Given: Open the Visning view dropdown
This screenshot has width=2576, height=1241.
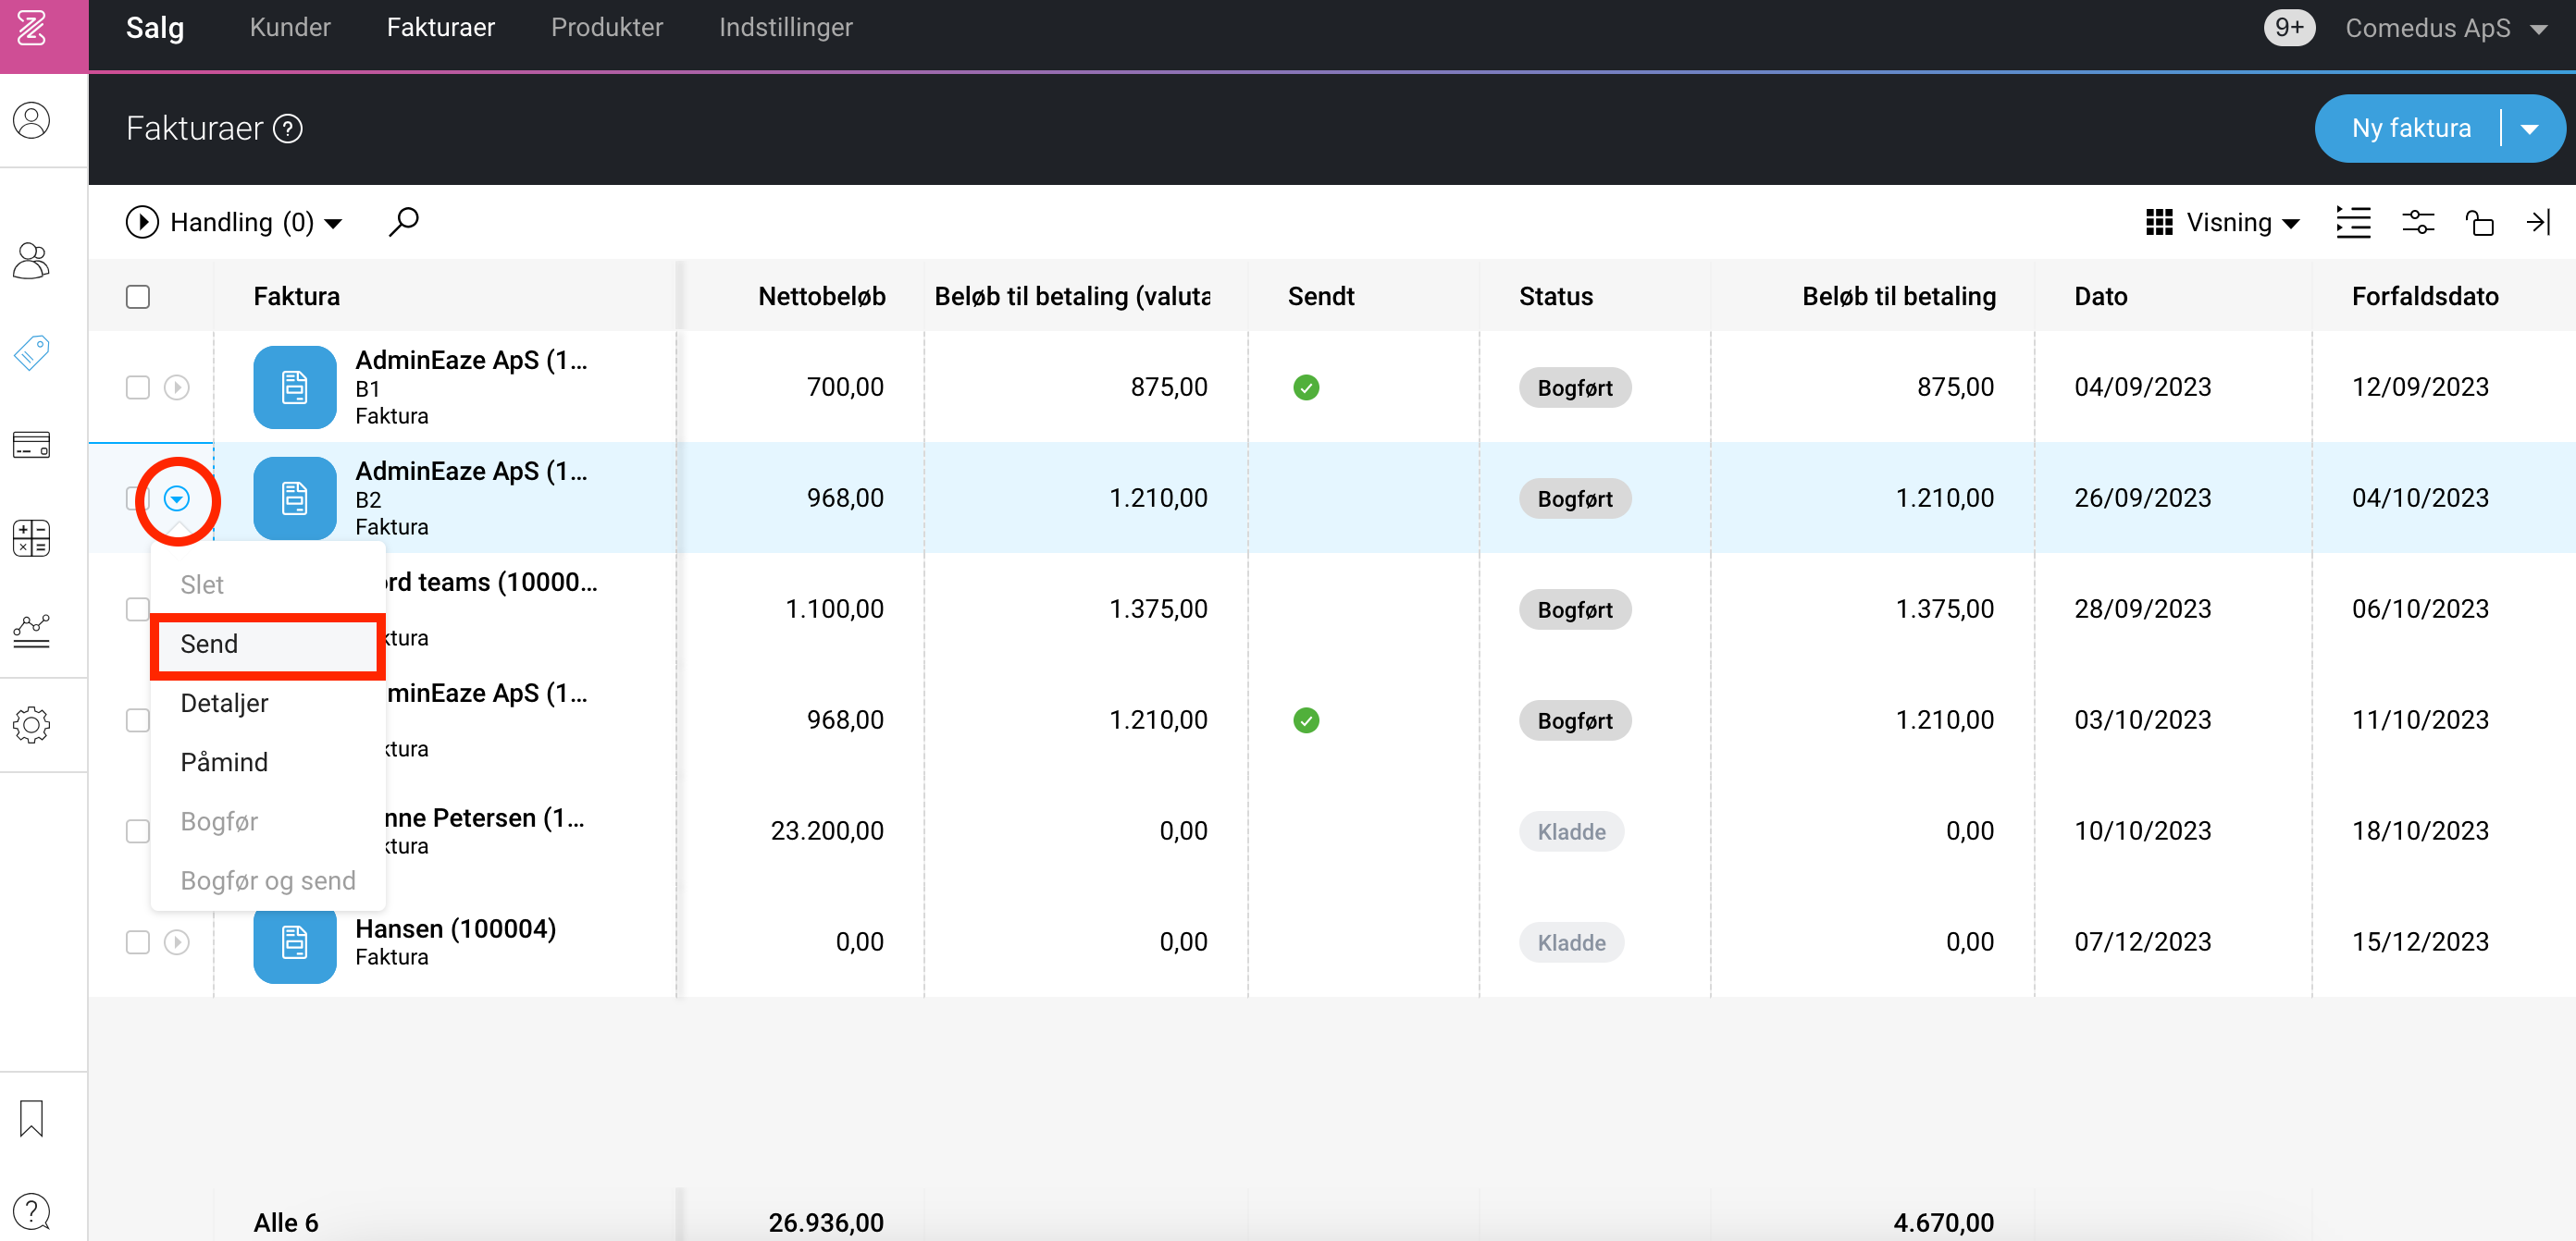Looking at the screenshot, I should pos(2224,222).
